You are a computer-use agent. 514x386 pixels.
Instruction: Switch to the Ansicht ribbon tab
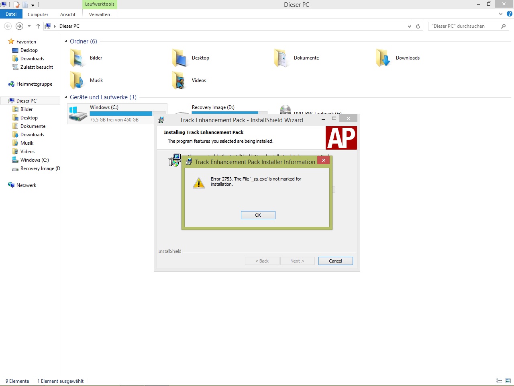tap(68, 14)
